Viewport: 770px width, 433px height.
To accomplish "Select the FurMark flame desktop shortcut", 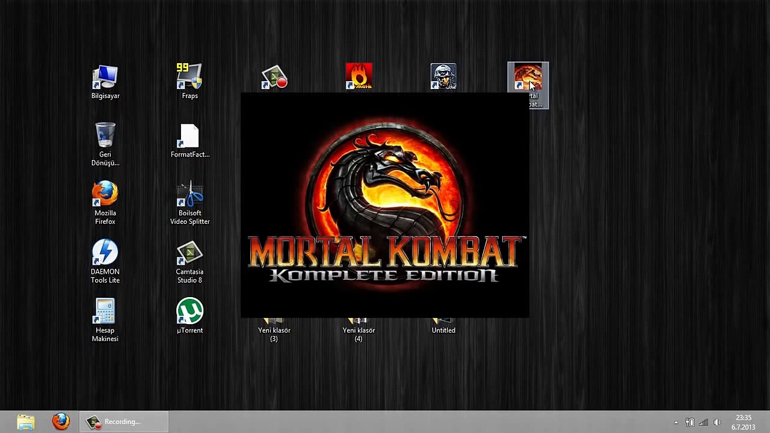I will click(x=359, y=77).
